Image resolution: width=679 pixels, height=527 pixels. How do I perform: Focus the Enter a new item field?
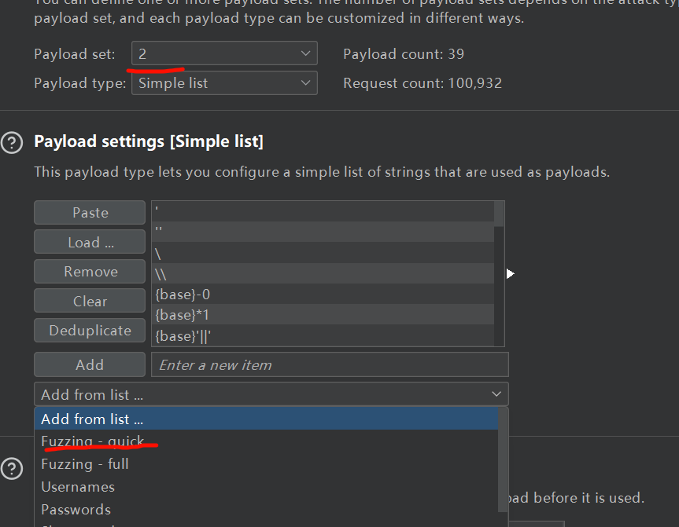click(x=330, y=365)
